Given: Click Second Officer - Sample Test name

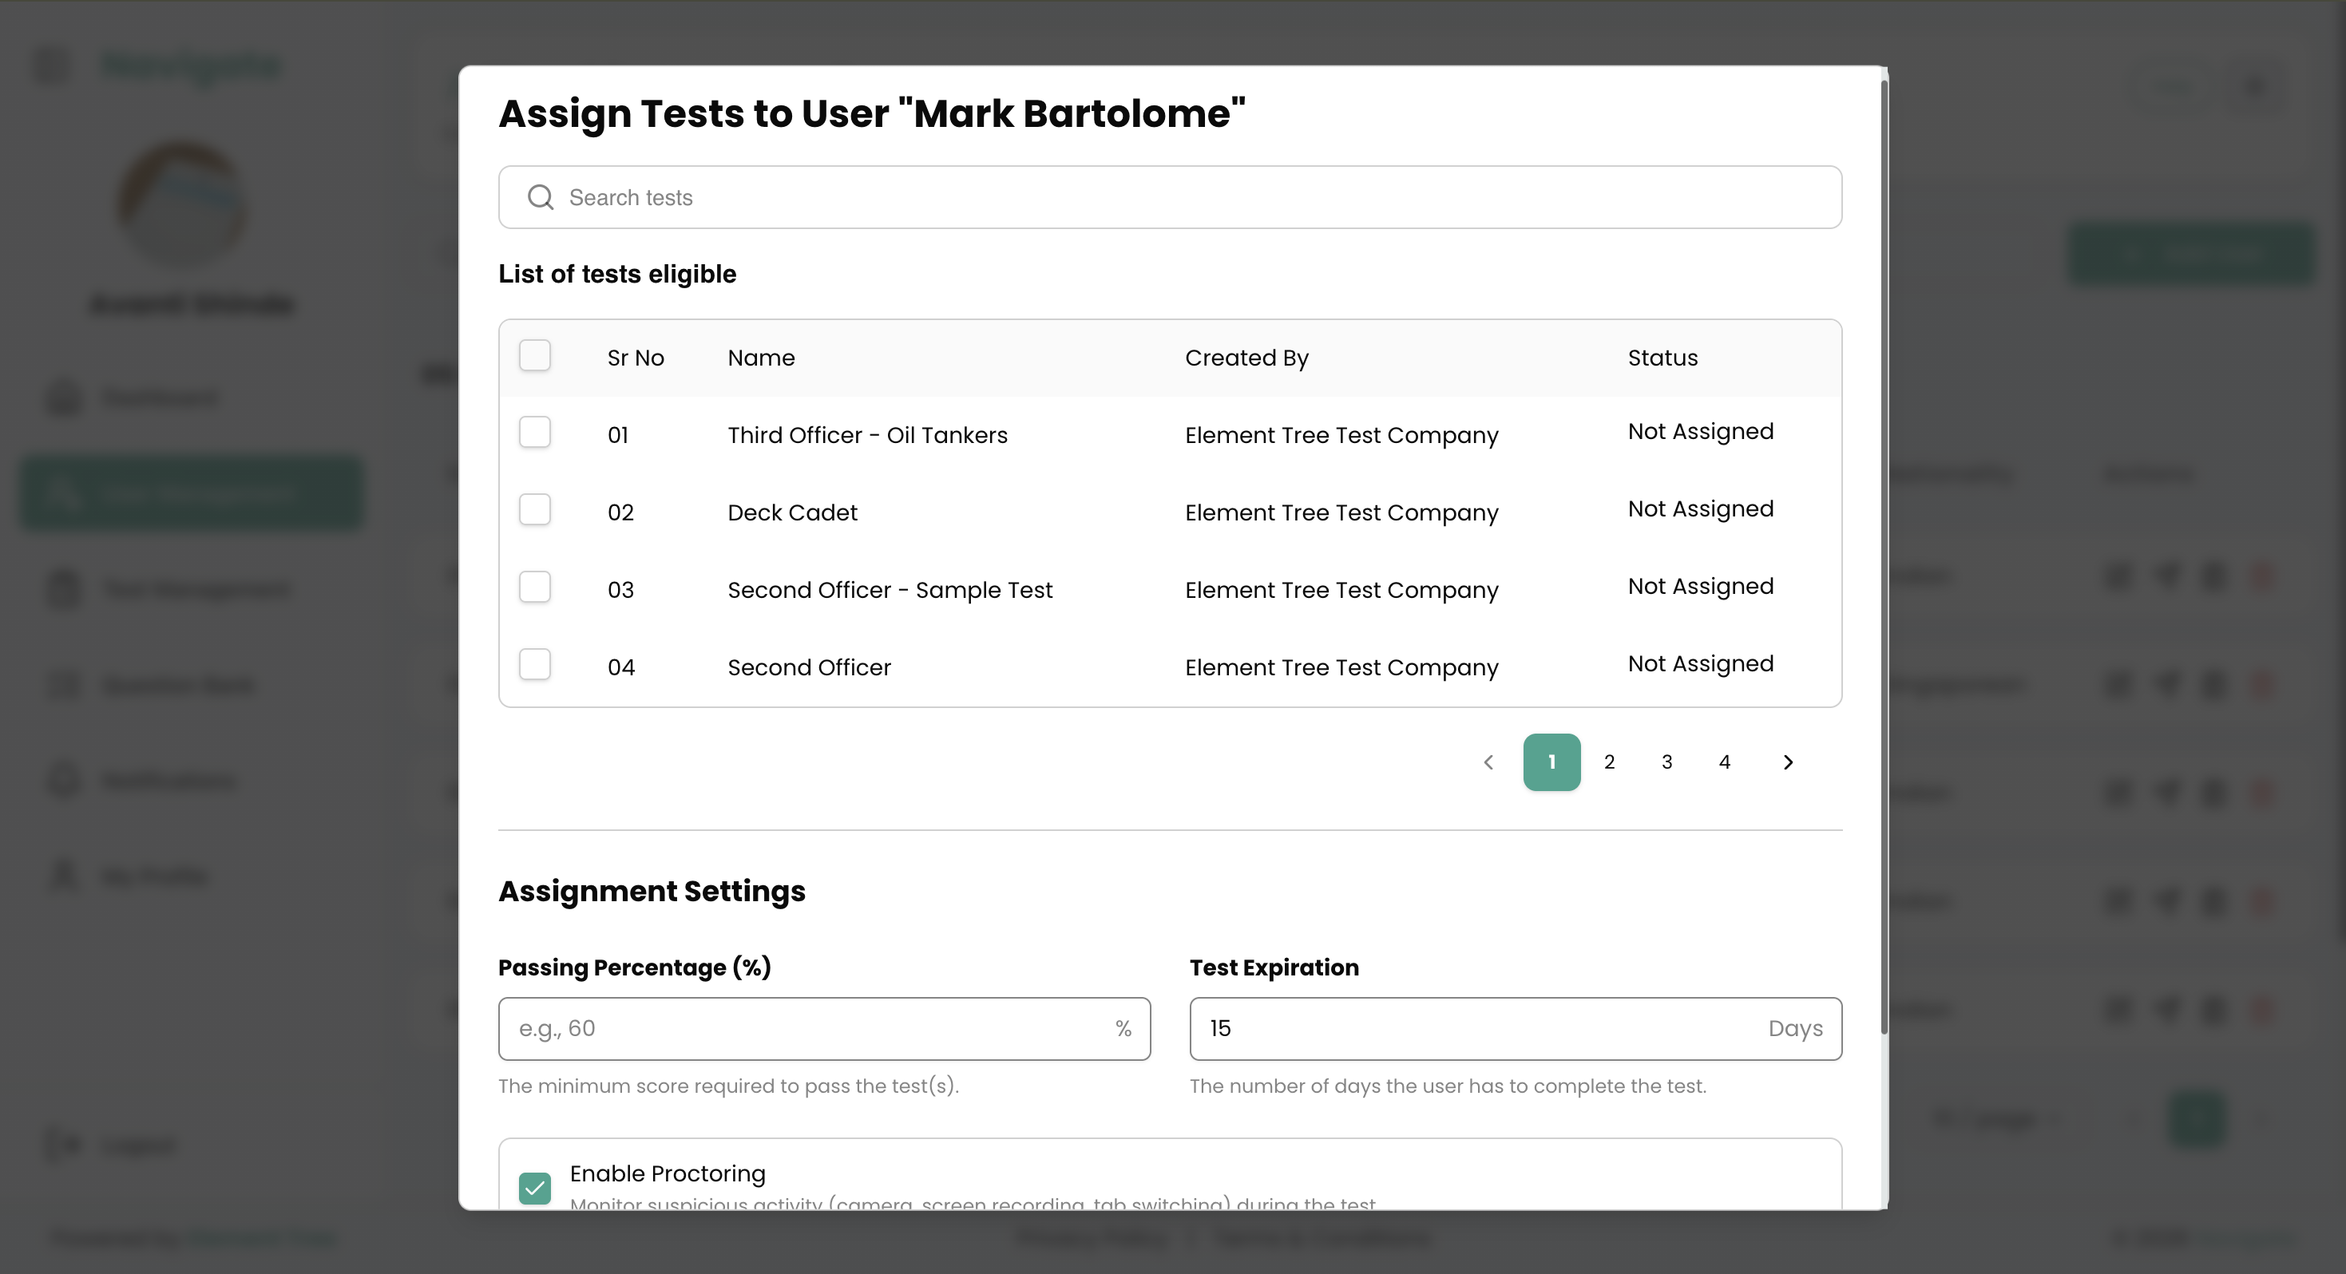Looking at the screenshot, I should [x=890, y=589].
